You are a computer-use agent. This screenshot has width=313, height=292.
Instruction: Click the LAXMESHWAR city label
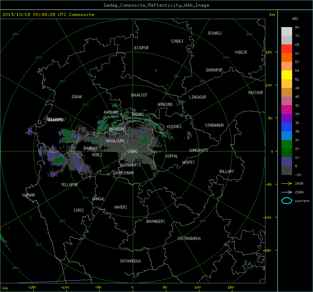click(123, 173)
